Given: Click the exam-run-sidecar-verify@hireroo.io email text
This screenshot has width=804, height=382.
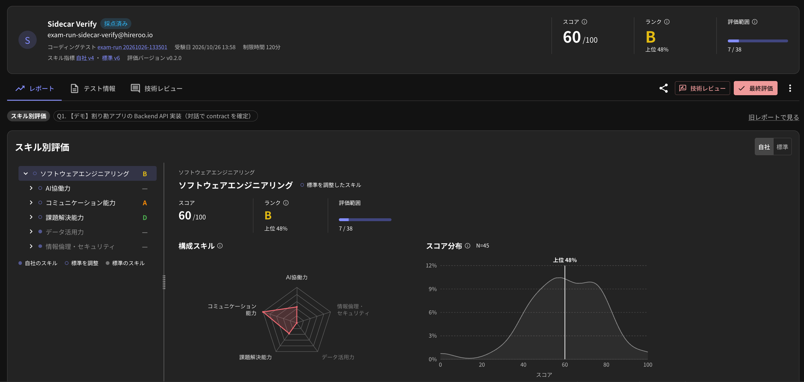Looking at the screenshot, I should tap(100, 35).
